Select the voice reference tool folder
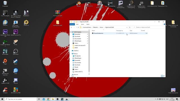The width and height of the screenshot is (180, 101). pyautogui.click(x=152, y=4)
